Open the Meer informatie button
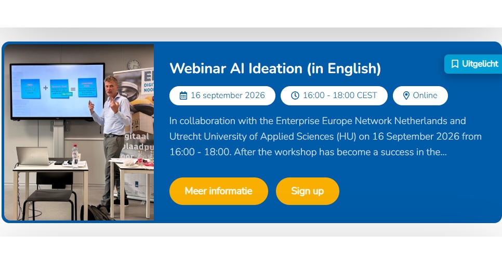Viewport: 502px width, 275px height. coord(219,191)
